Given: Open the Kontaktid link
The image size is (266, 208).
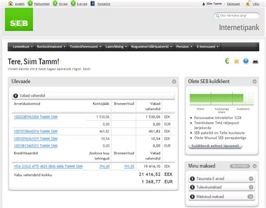Looking at the screenshot, I should pyautogui.click(x=104, y=4).
